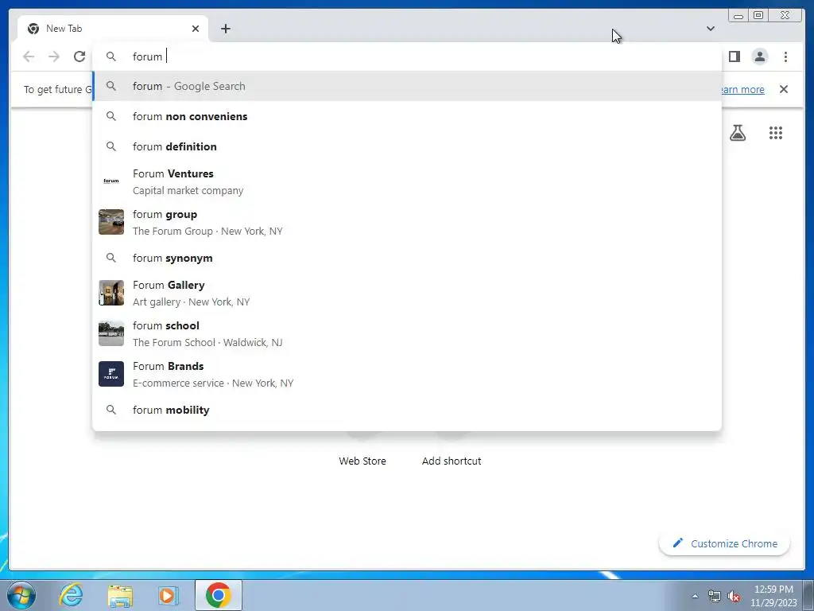Click the Chrome taskbar button
Image resolution: width=814 pixels, height=611 pixels.
218,595
